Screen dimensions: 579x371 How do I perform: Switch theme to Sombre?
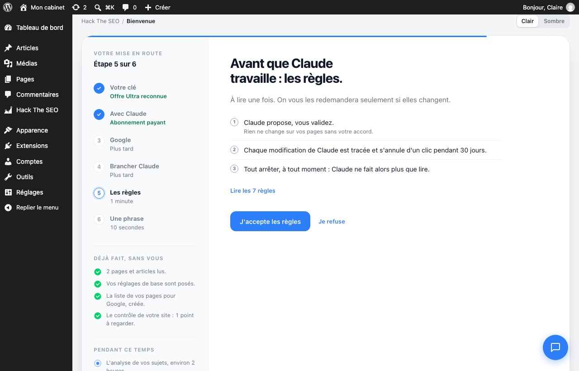click(x=554, y=21)
